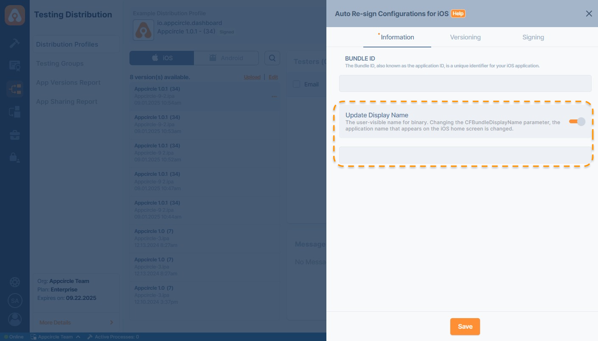Open three-dot menu on first app version

274,96
